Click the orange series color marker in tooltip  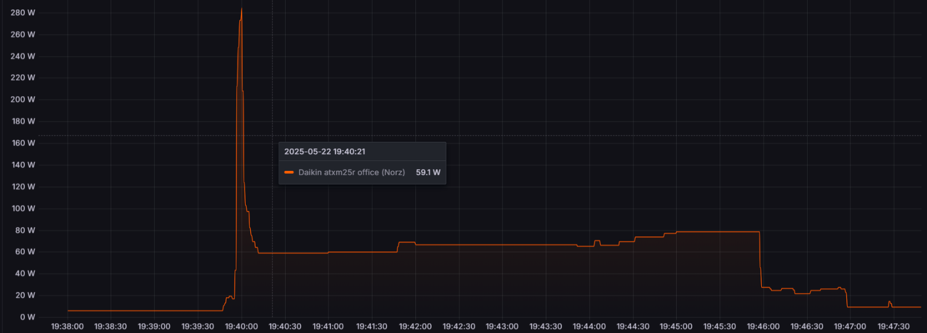coord(289,173)
